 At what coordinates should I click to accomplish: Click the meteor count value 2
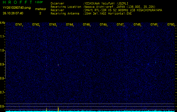pyautogui.click(x=40, y=13)
